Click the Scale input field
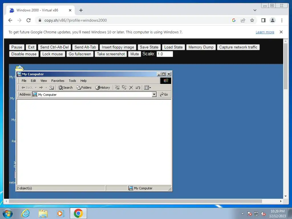Screen dimensions: 292x219 tap(165, 54)
